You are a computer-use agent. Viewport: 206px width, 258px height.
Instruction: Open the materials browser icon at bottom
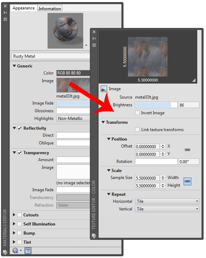[x=28, y=251]
